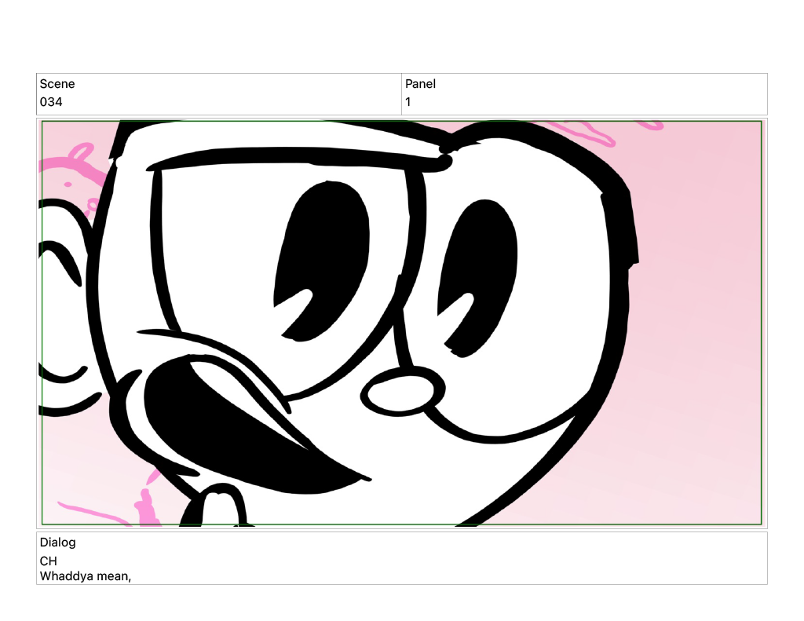Screen dimensions: 804x621
Task: Click the Scene header label
Action: pyautogui.click(x=57, y=84)
